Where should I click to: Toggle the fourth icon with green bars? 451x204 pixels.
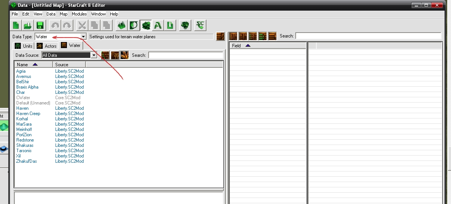point(263,36)
